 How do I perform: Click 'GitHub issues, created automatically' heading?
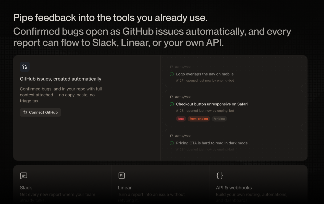(61, 79)
